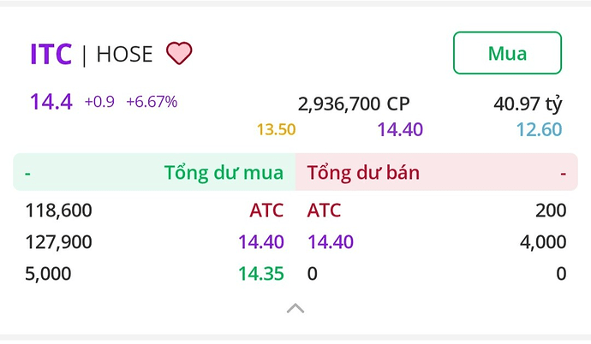This screenshot has height=344, width=591.
Task: Tap the ITC stock ticker
Action: tap(51, 54)
